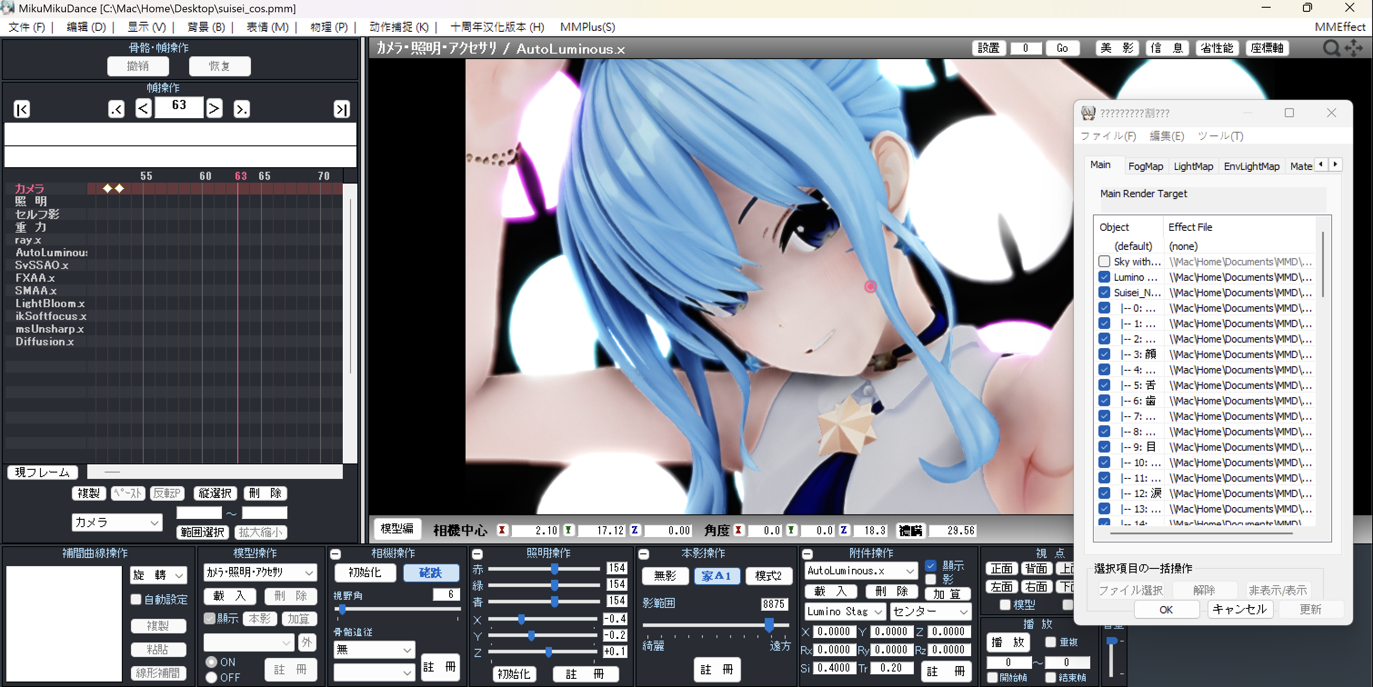Click the magnifier zoom view icon
Viewport: 1373px width, 687px height.
click(x=1331, y=49)
